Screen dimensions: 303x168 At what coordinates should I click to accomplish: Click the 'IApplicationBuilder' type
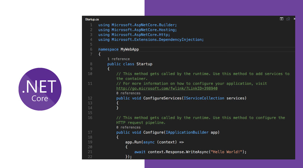187,132
